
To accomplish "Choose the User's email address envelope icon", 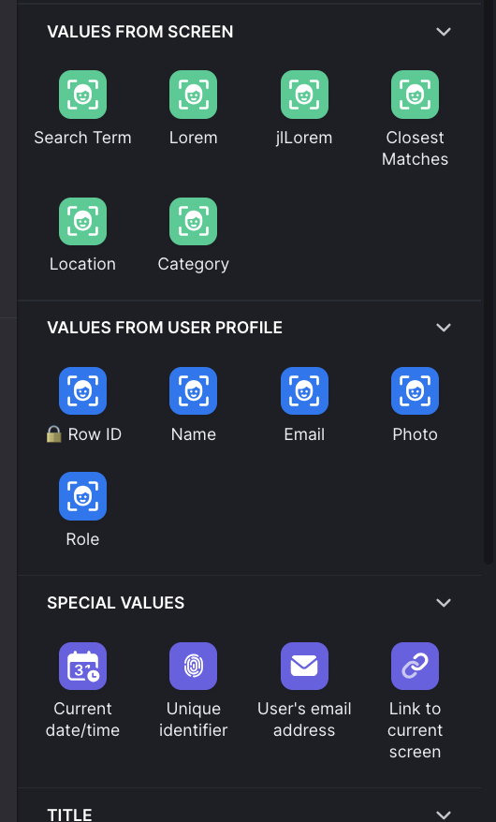I will click(x=304, y=666).
